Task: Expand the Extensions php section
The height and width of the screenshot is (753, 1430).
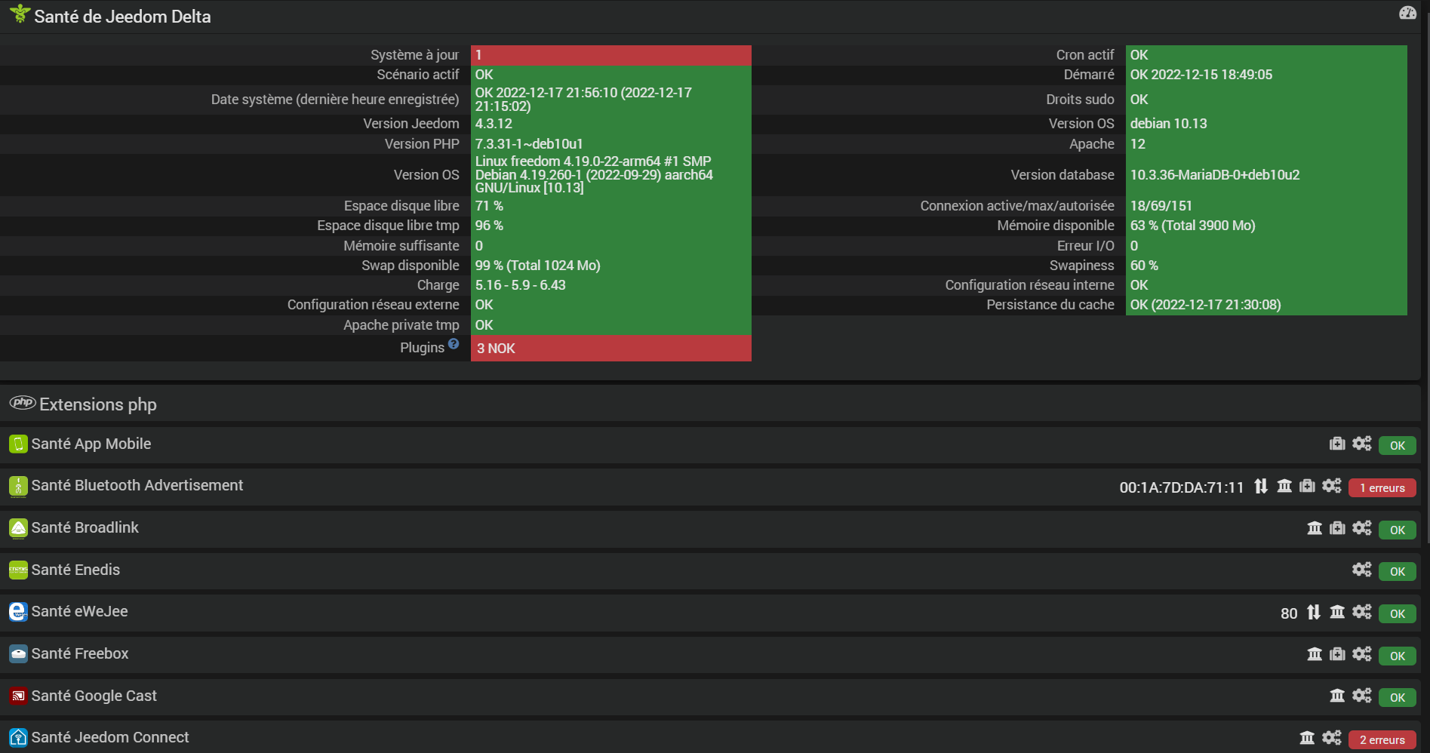Action: pyautogui.click(x=98, y=404)
